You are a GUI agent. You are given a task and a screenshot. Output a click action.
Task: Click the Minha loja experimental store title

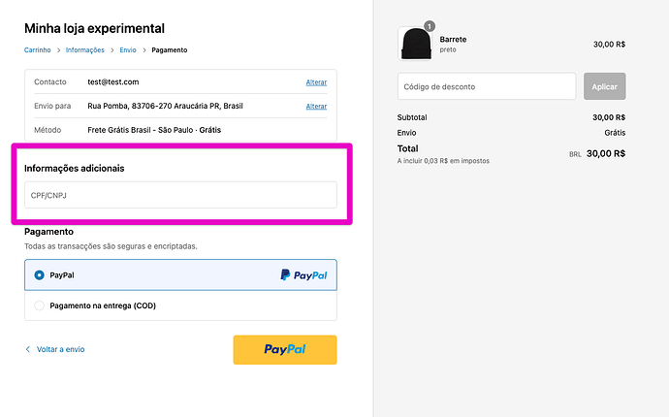[94, 29]
